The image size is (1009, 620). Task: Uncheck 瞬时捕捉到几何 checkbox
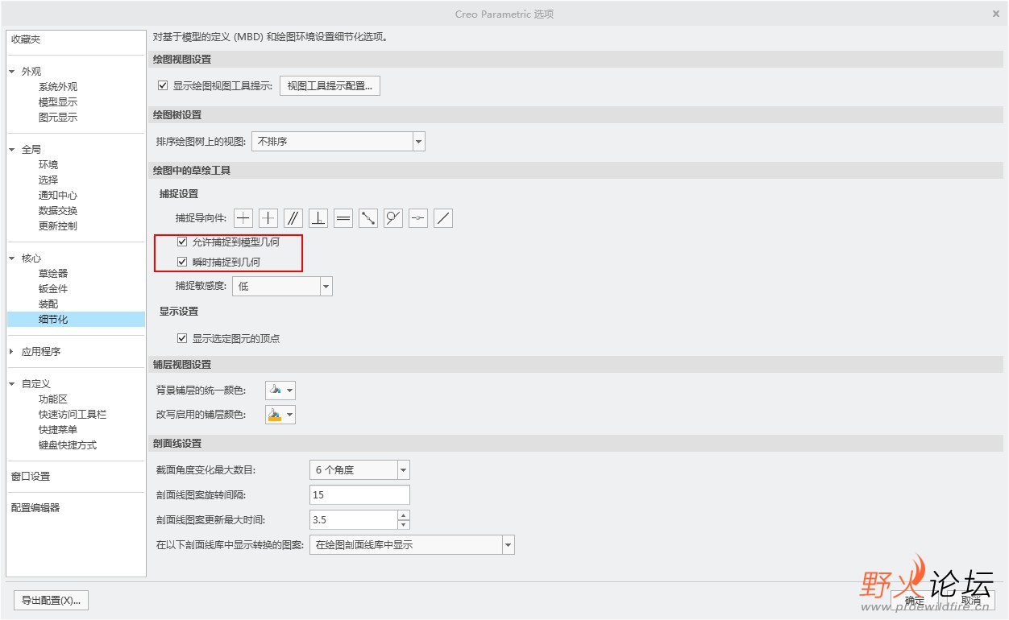click(182, 262)
